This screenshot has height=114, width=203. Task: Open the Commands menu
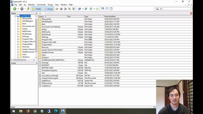point(41,5)
